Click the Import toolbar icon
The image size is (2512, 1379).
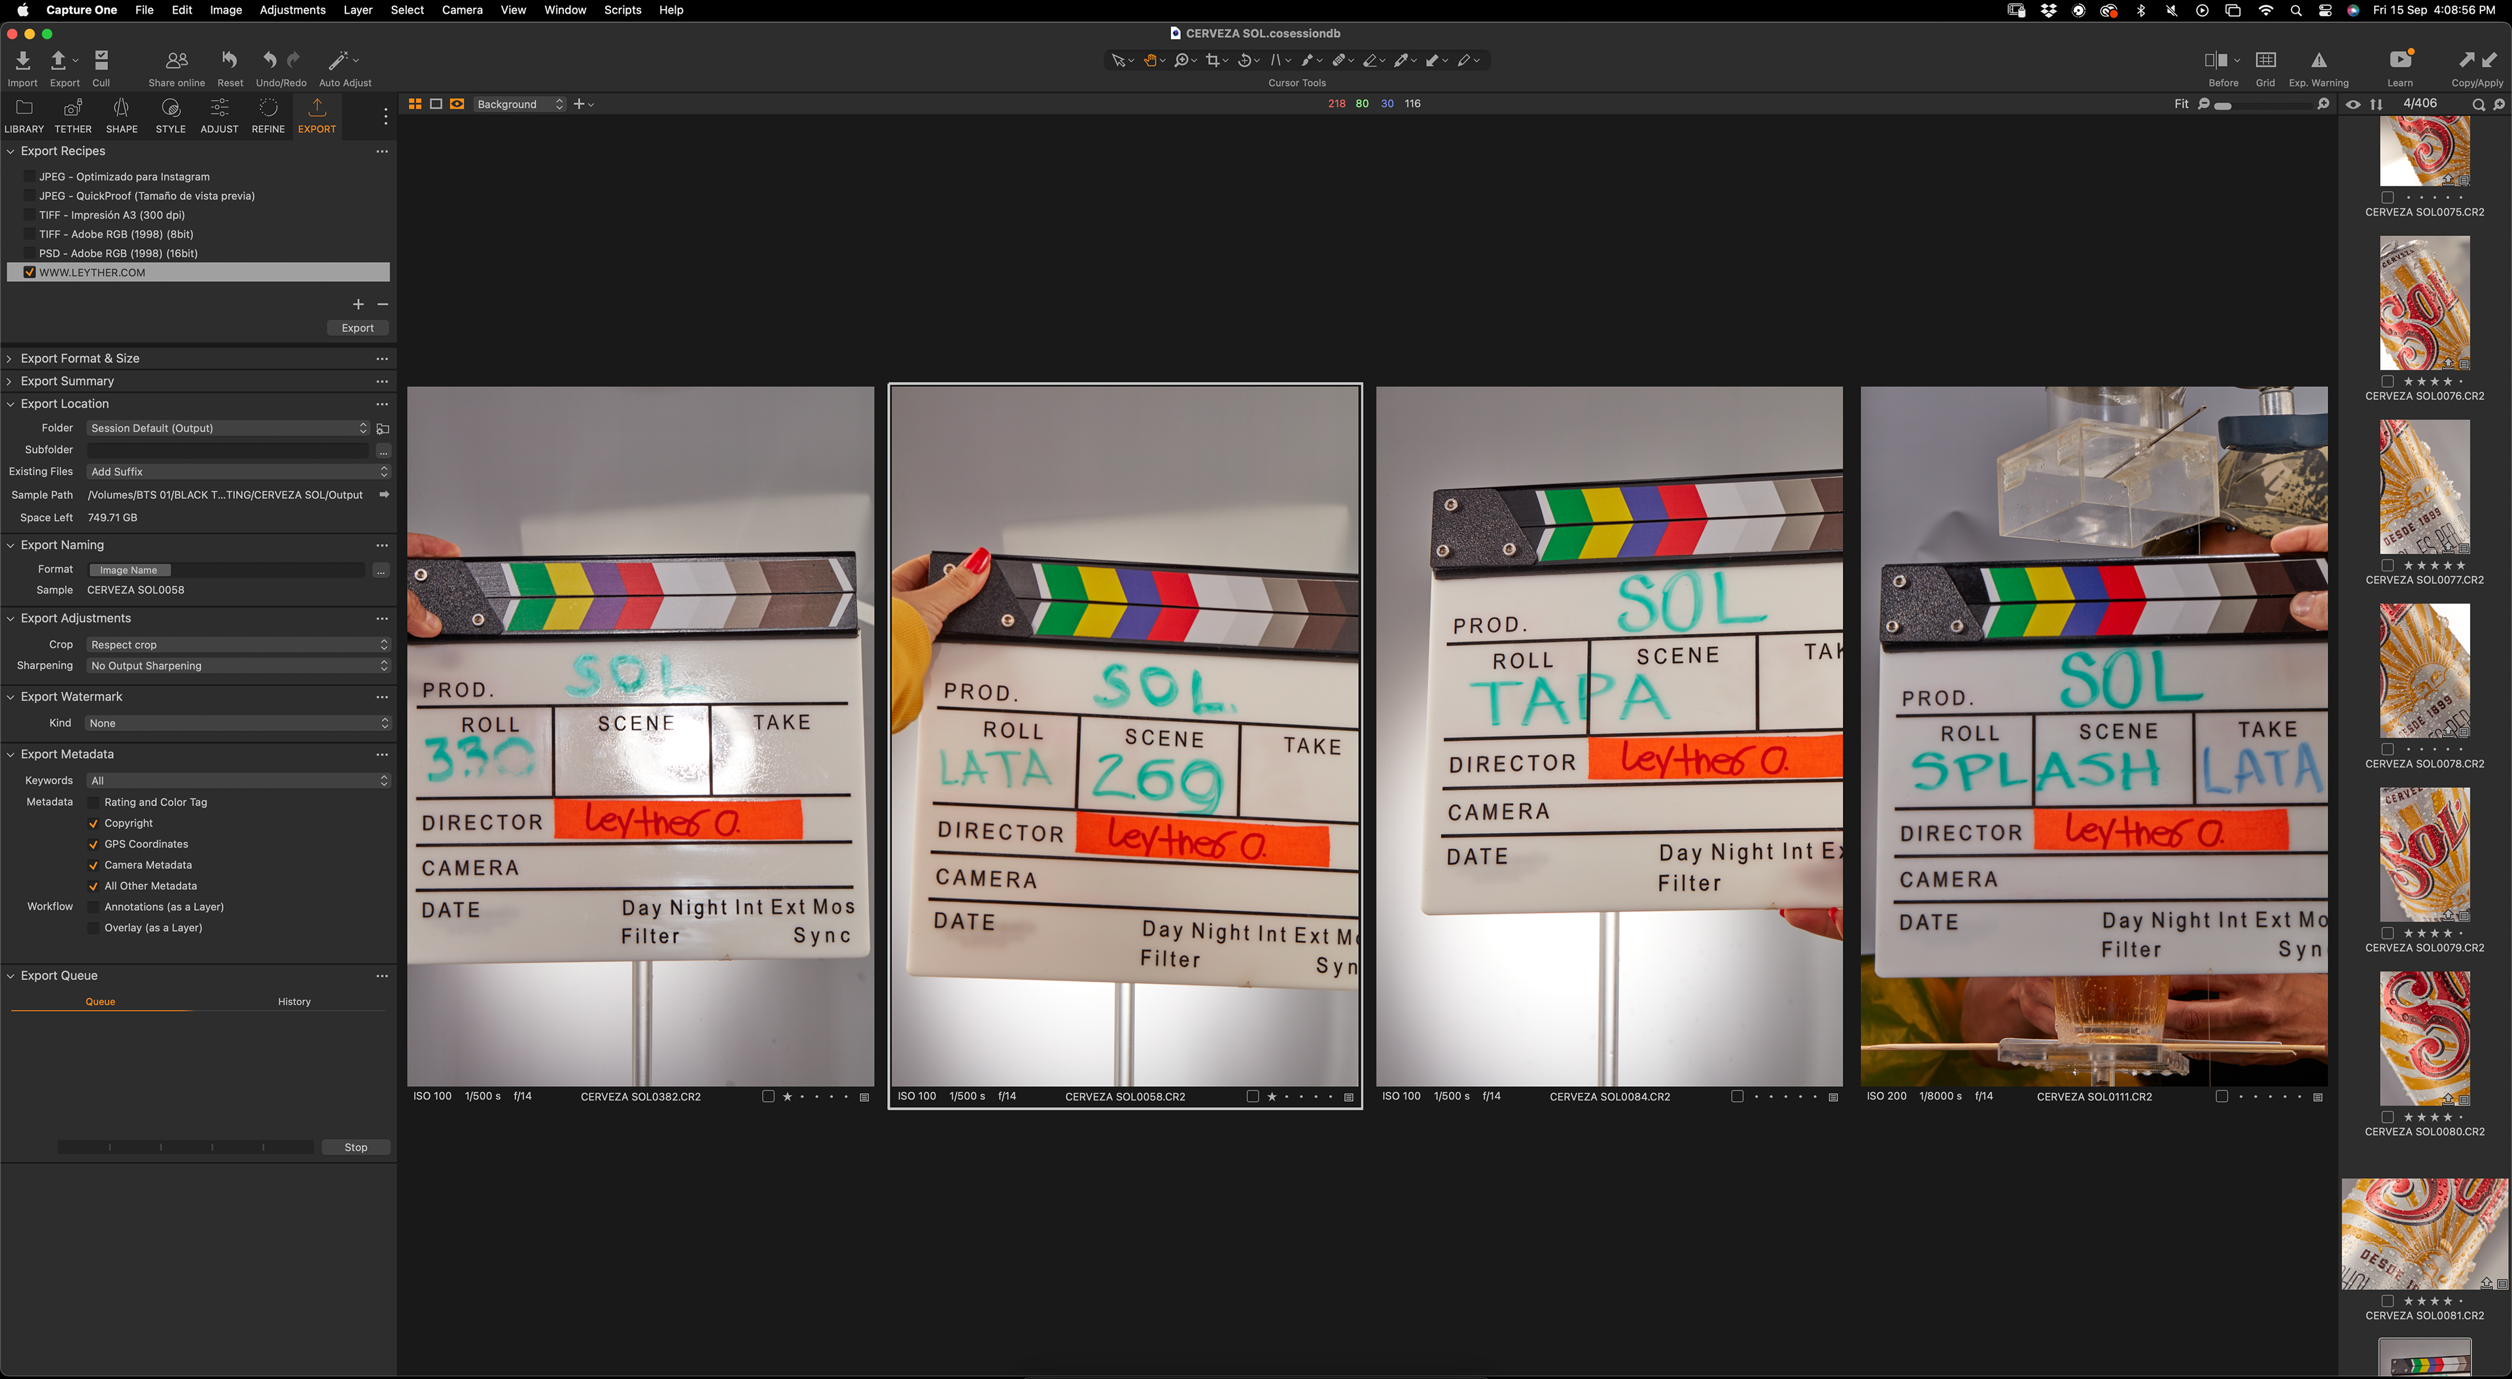(x=22, y=60)
